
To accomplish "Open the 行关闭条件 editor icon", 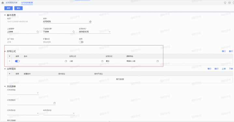I will [54, 103].
